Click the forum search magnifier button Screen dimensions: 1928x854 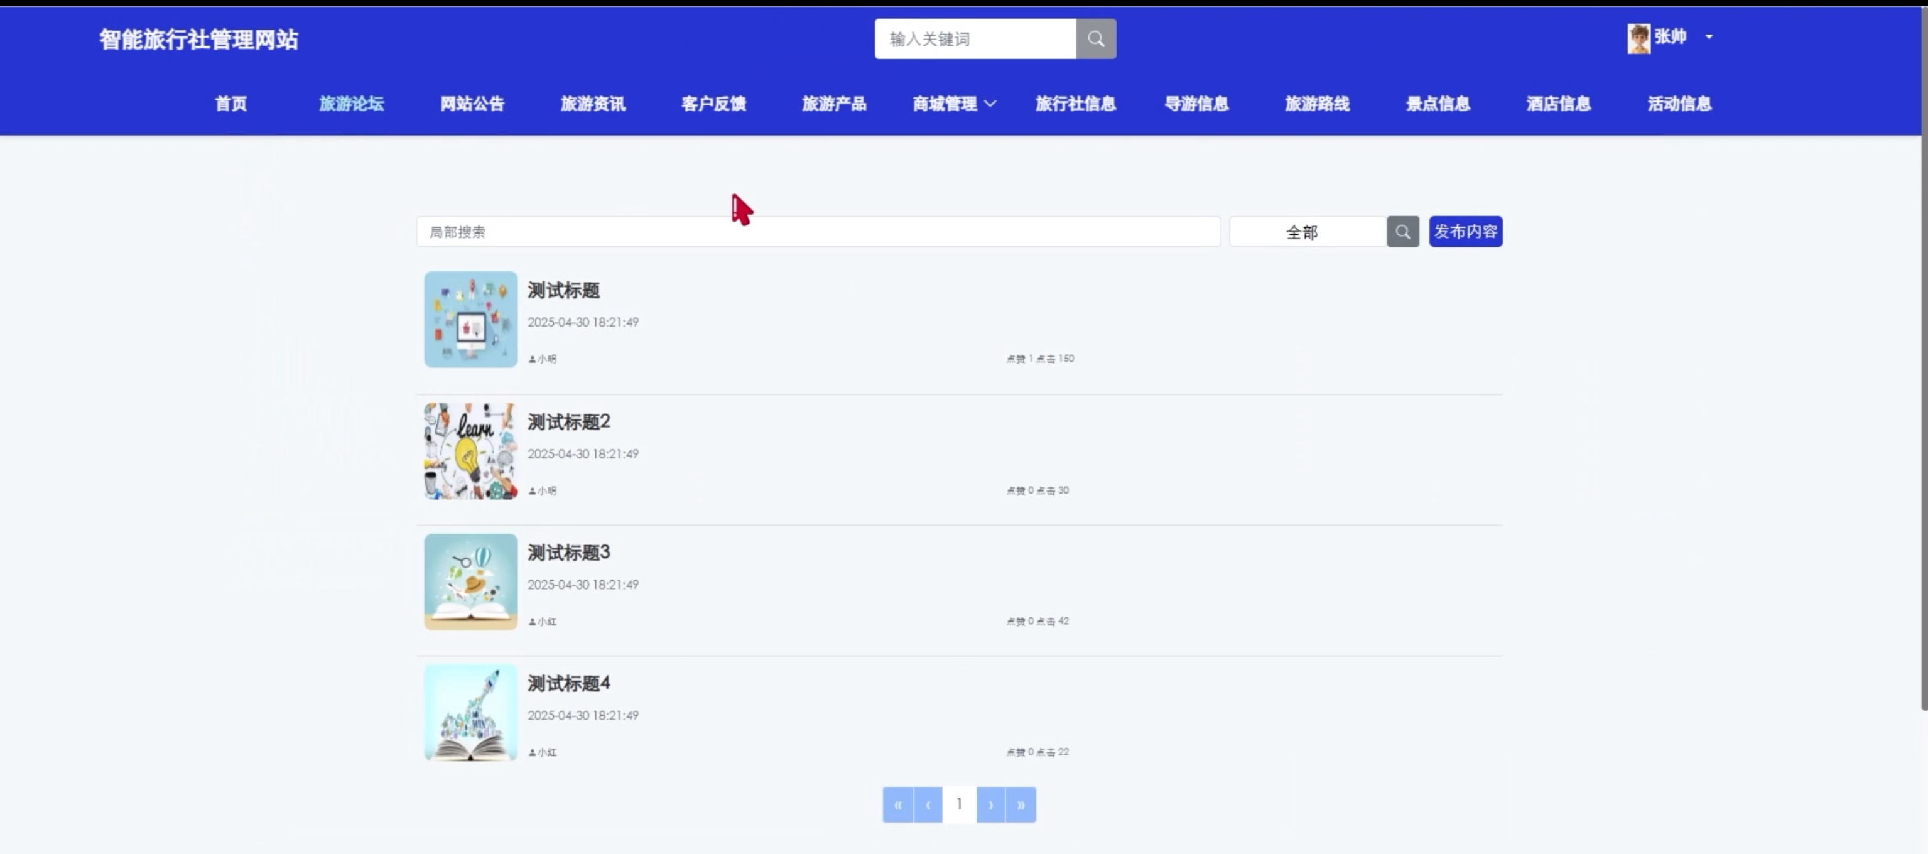click(x=1402, y=232)
